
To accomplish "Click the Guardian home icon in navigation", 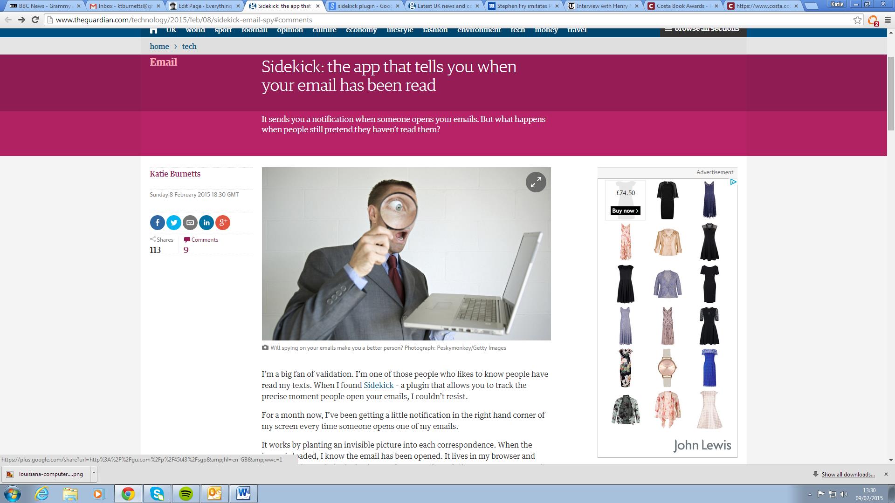I will coord(154,30).
